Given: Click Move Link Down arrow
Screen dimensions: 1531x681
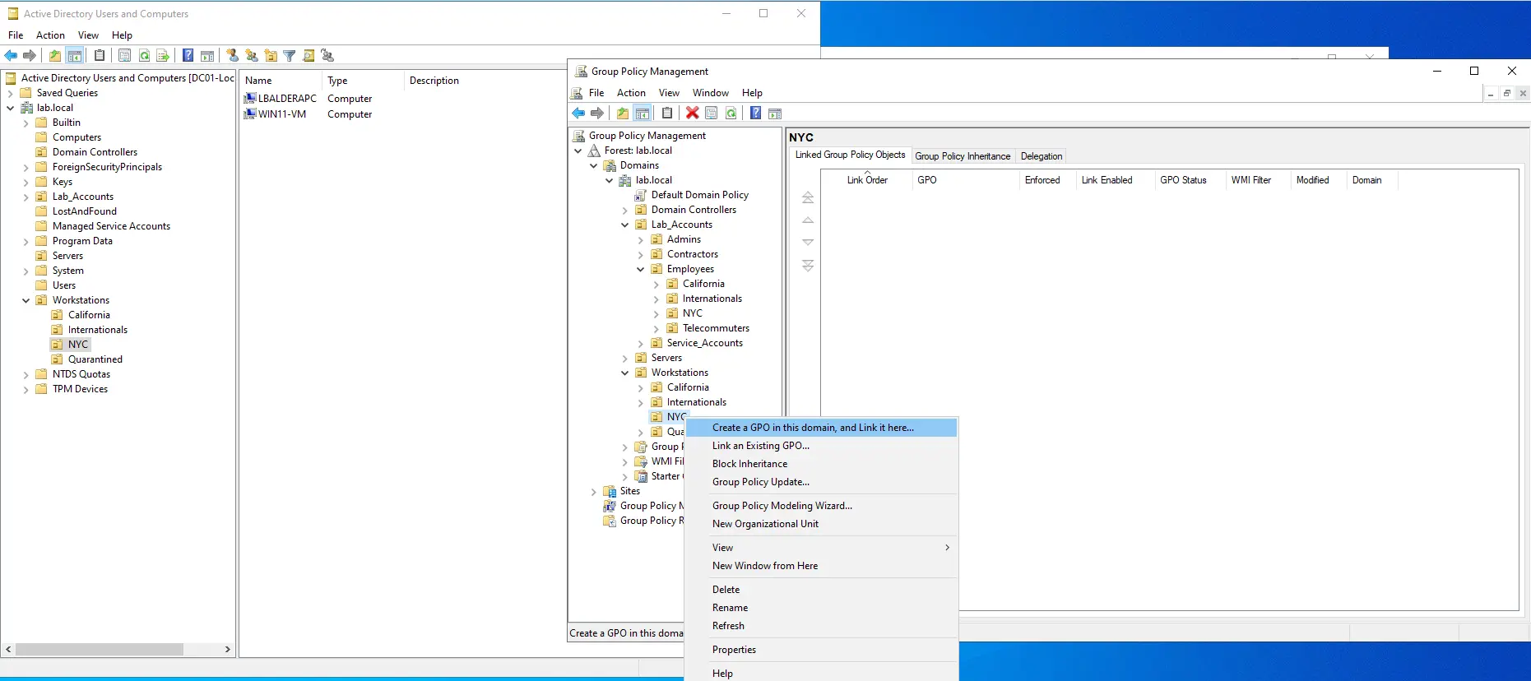Looking at the screenshot, I should [x=808, y=243].
